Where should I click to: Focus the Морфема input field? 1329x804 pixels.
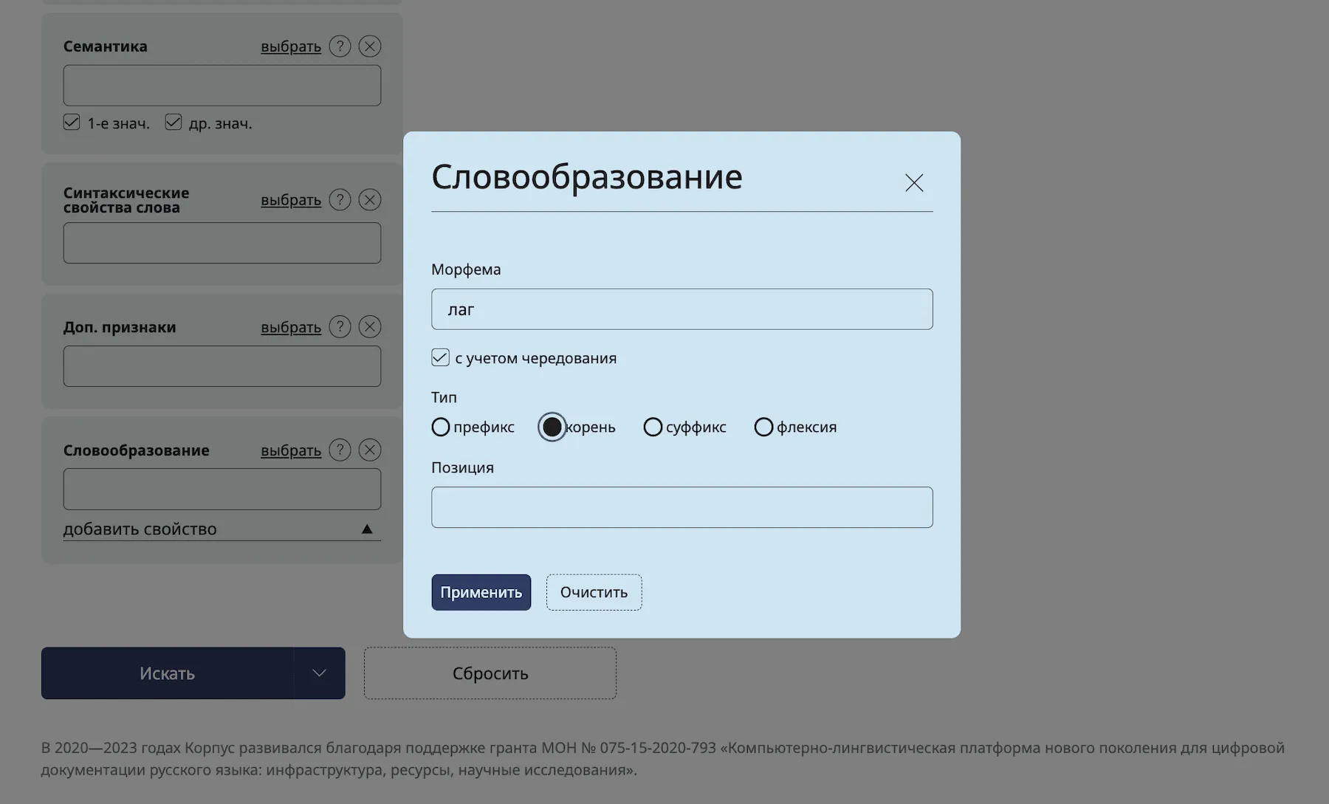(x=682, y=309)
